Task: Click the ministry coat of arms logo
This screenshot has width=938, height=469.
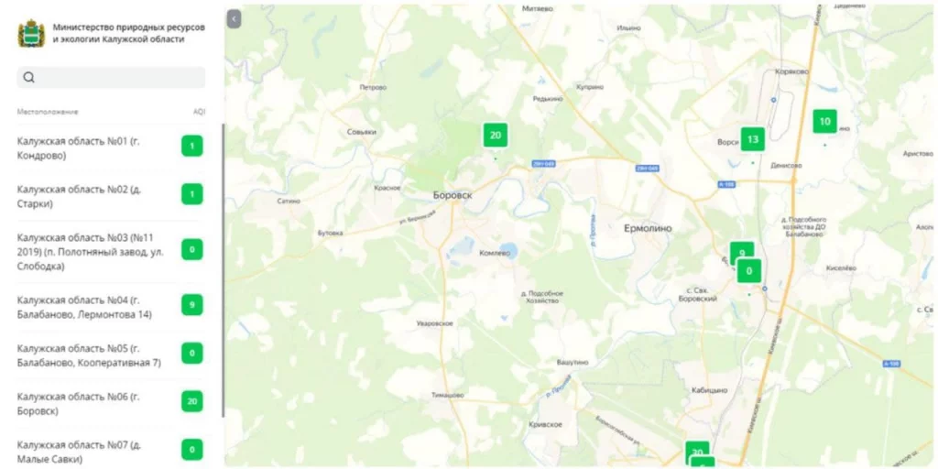Action: tap(32, 34)
